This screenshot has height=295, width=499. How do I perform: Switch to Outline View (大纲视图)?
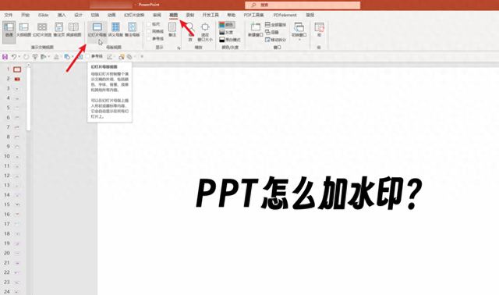pos(23,30)
